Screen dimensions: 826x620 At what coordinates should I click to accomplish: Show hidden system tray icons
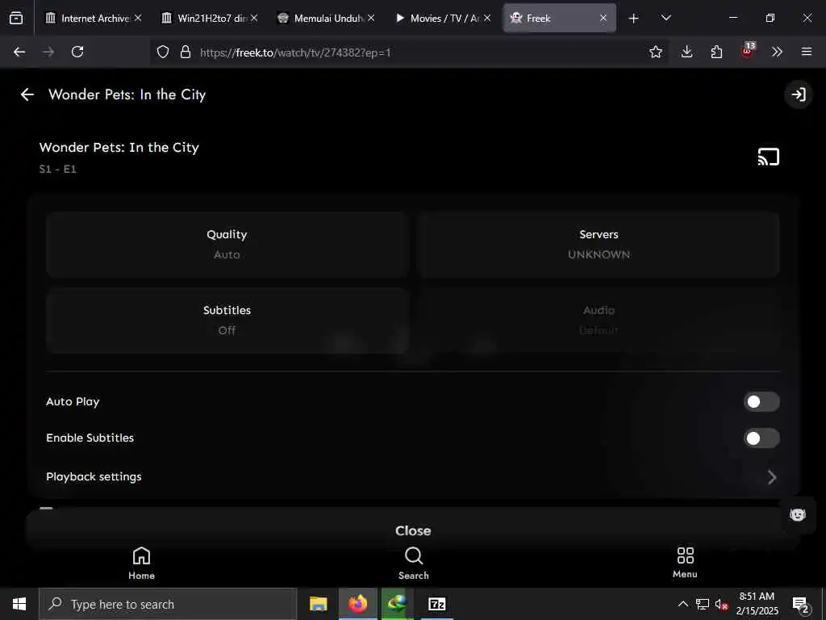click(x=682, y=604)
